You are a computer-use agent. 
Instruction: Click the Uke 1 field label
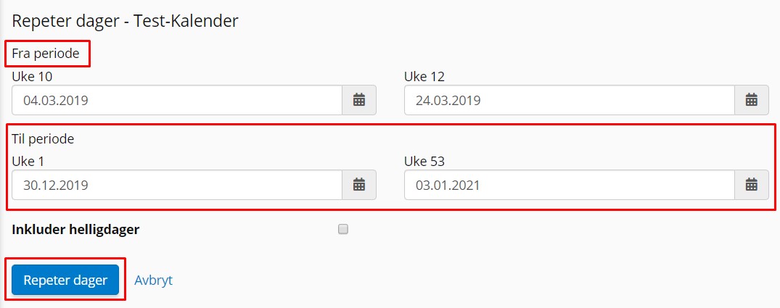click(x=28, y=161)
